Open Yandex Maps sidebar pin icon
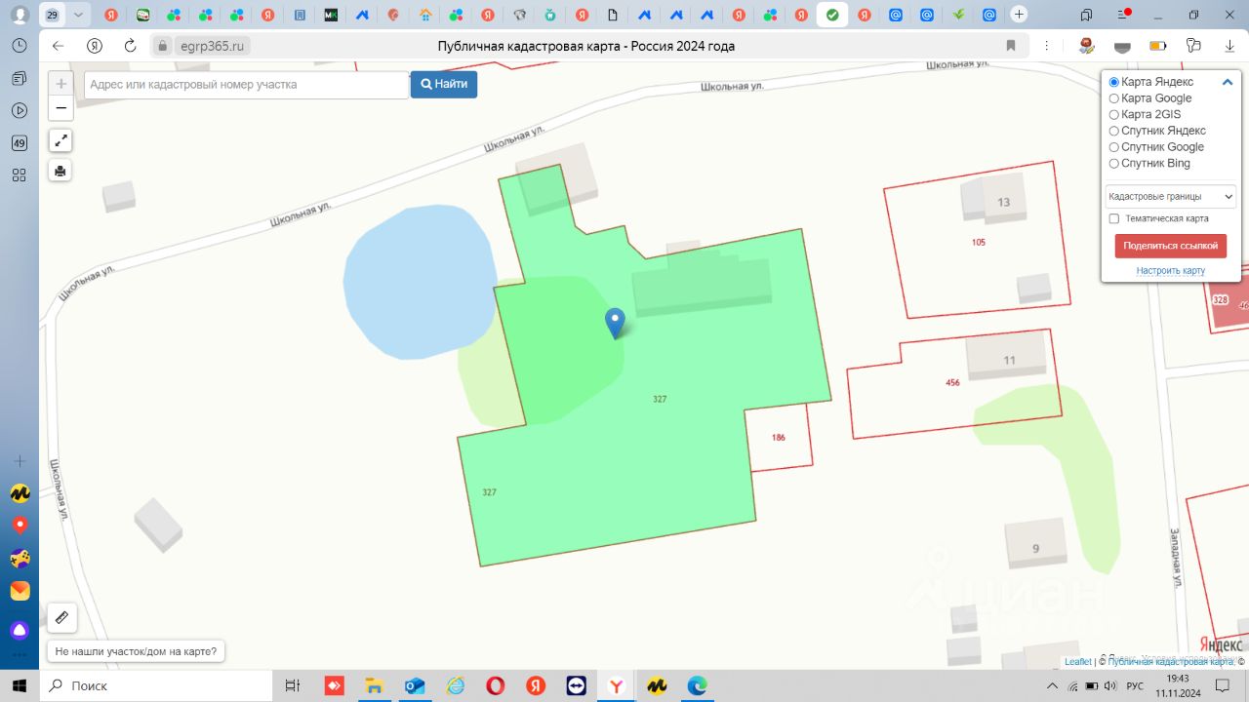1249x702 pixels. pyautogui.click(x=20, y=526)
